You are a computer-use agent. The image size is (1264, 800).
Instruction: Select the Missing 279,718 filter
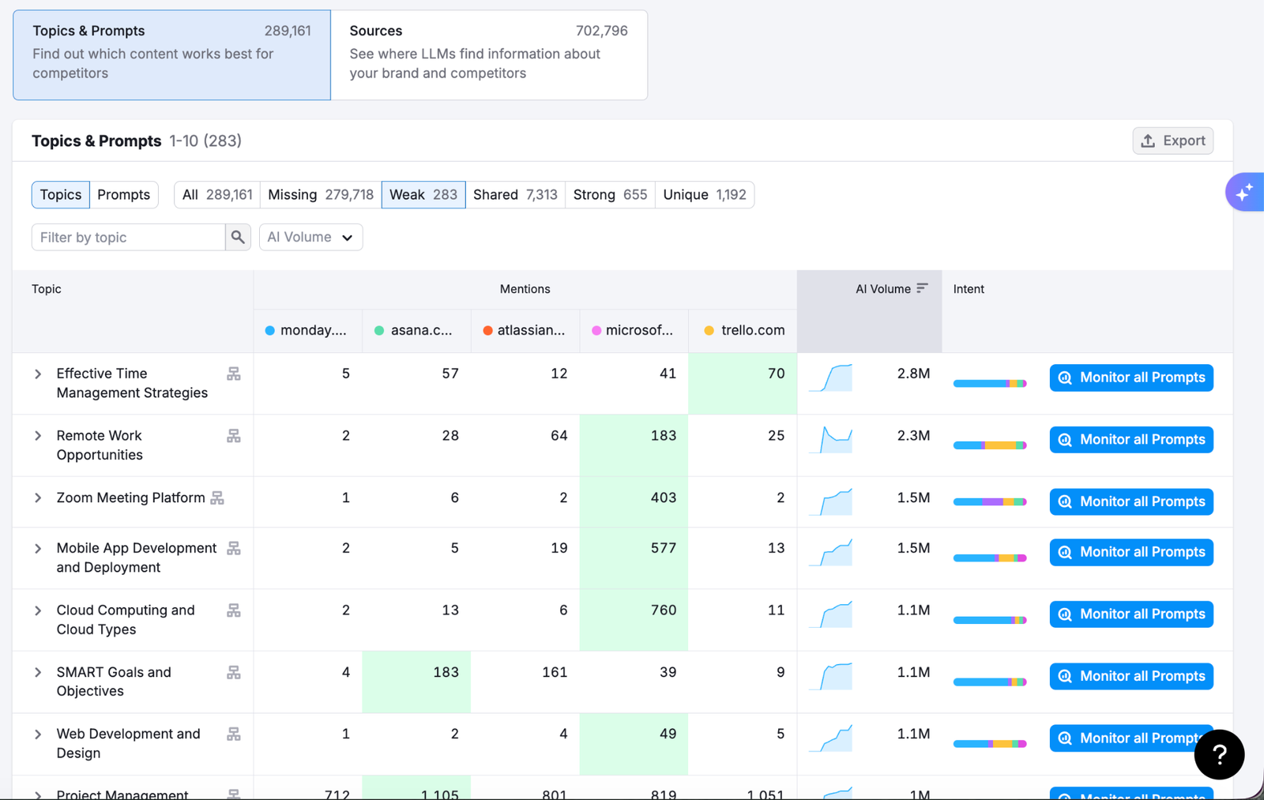(321, 194)
